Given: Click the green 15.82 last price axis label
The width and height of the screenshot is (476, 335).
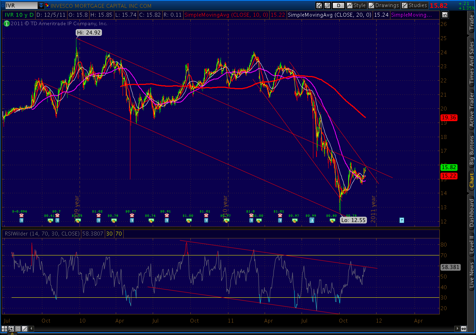Looking at the screenshot, I should [x=448, y=167].
